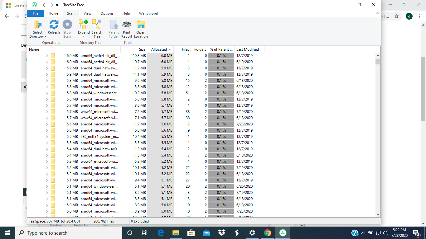Click folder icon of x86_netfx4-system_ni... row
Screen dimensions: 426x239
coord(53,137)
